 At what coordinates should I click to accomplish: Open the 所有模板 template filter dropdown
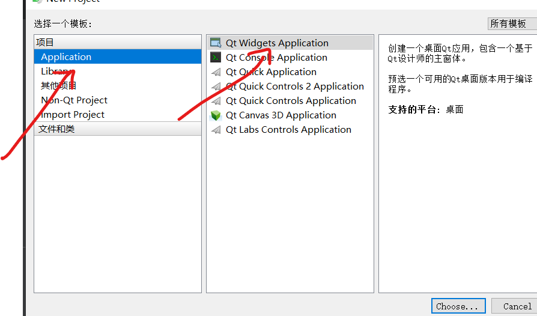[512, 23]
